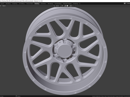Switch to the Texture Paint workspace
The height and width of the screenshot is (97, 130).
[x=30, y=4]
